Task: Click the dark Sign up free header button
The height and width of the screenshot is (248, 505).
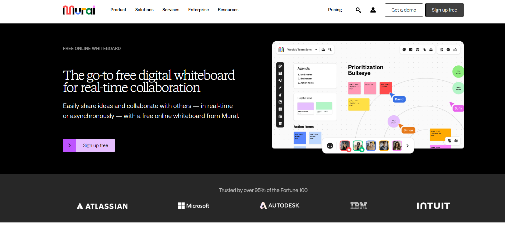Action: click(x=444, y=10)
